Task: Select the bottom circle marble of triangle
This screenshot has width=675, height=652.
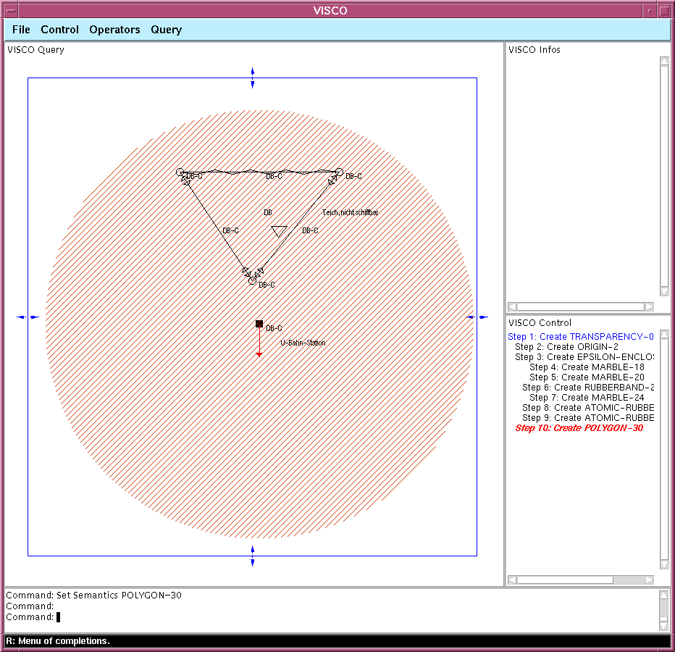Action: point(252,281)
